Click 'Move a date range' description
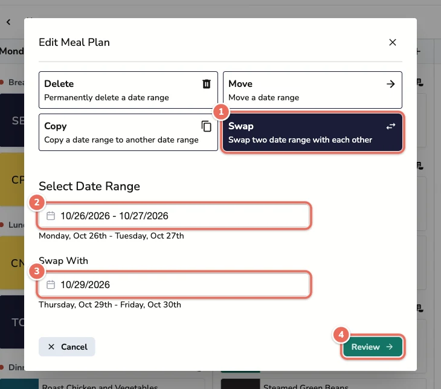This screenshot has width=441, height=389. [264, 98]
